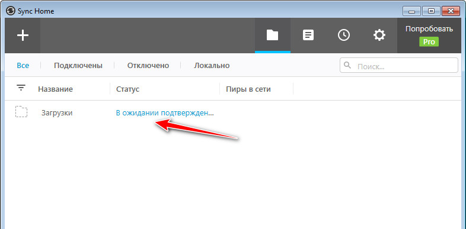Sort by Статус column header
The image size is (466, 229).
tap(127, 89)
